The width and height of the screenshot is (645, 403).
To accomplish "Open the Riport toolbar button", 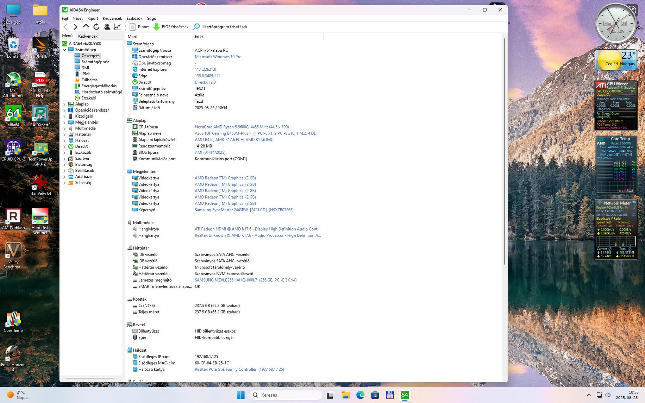I will tap(139, 27).
